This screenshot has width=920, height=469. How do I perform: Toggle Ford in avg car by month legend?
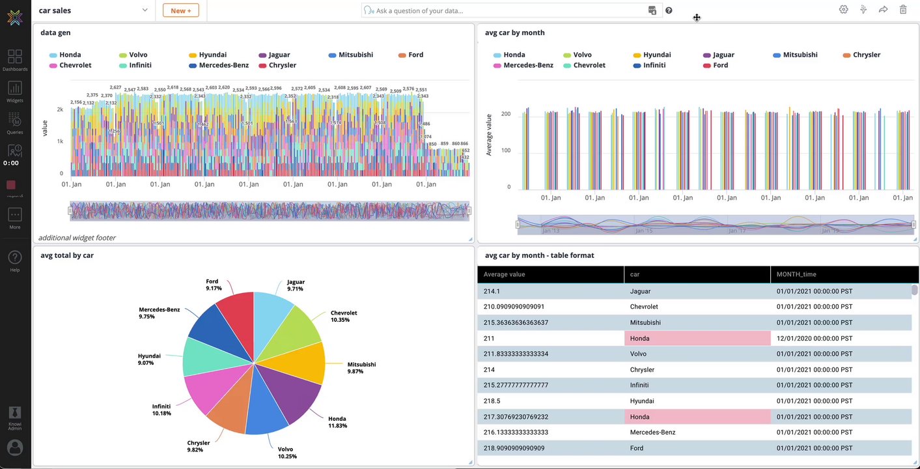coord(716,65)
